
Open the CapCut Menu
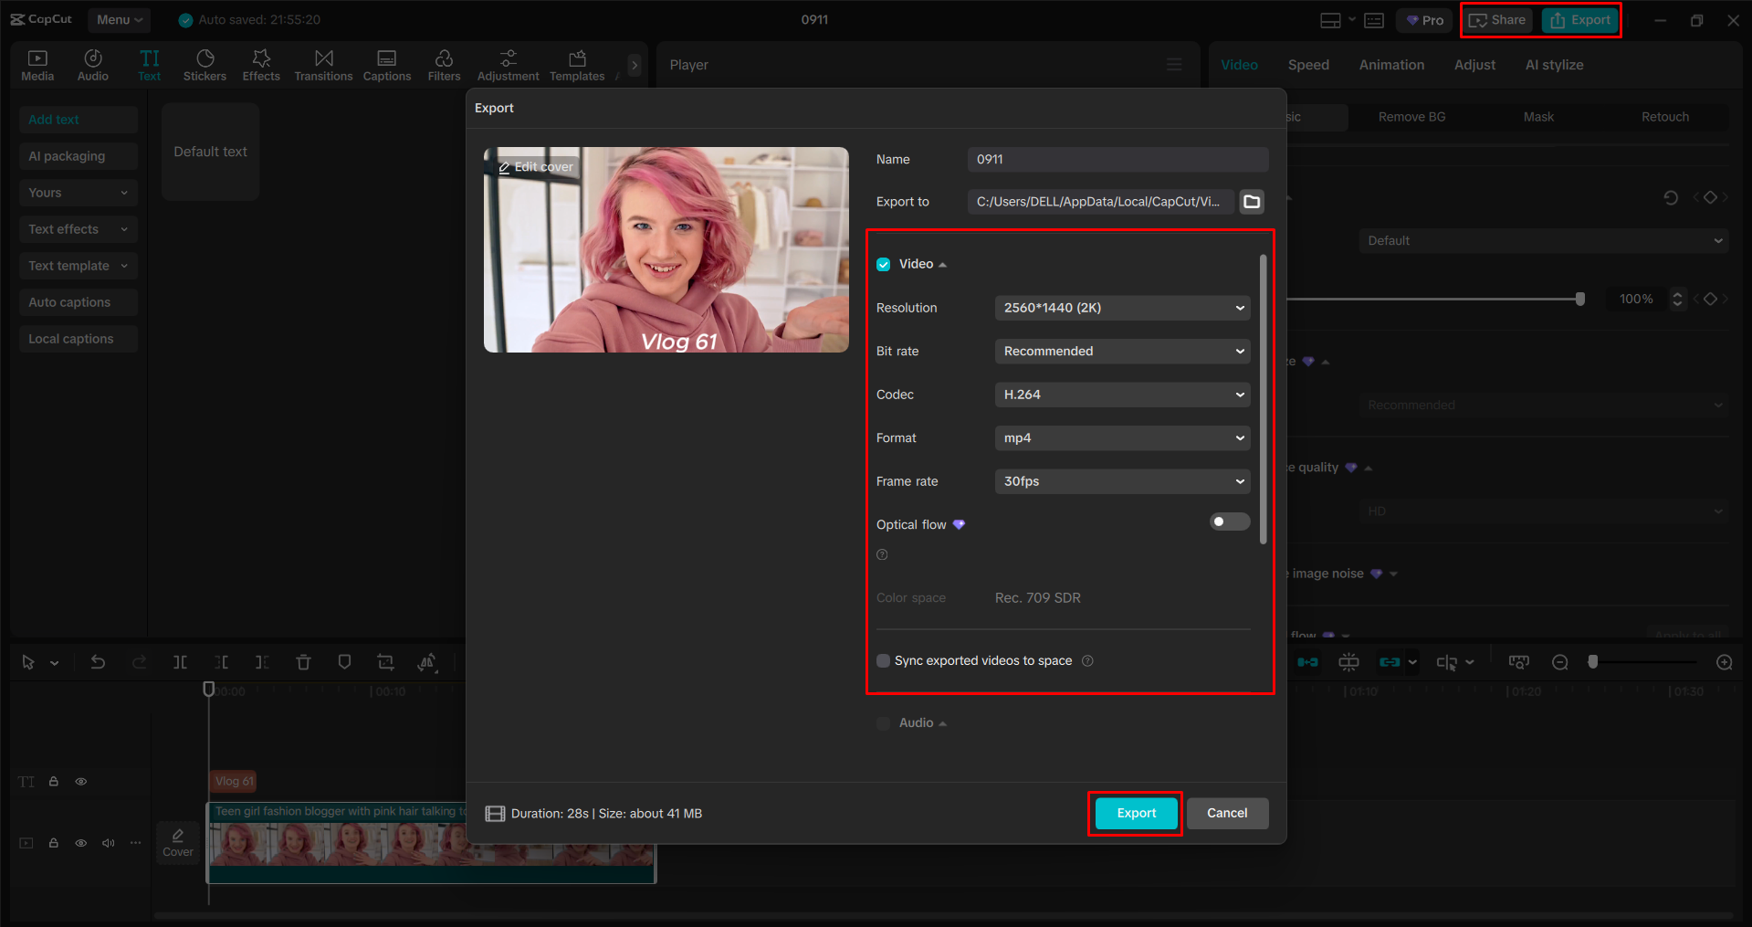click(118, 19)
